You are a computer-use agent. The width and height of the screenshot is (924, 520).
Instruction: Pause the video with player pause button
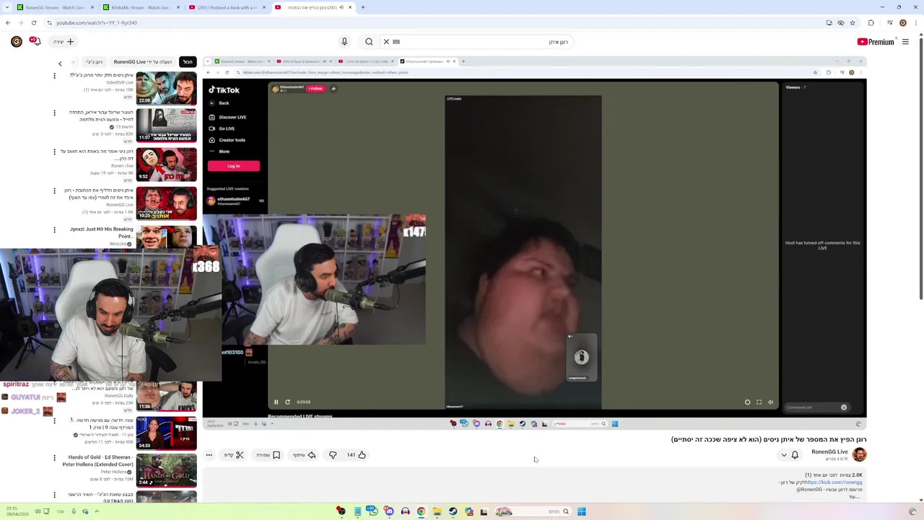276,402
